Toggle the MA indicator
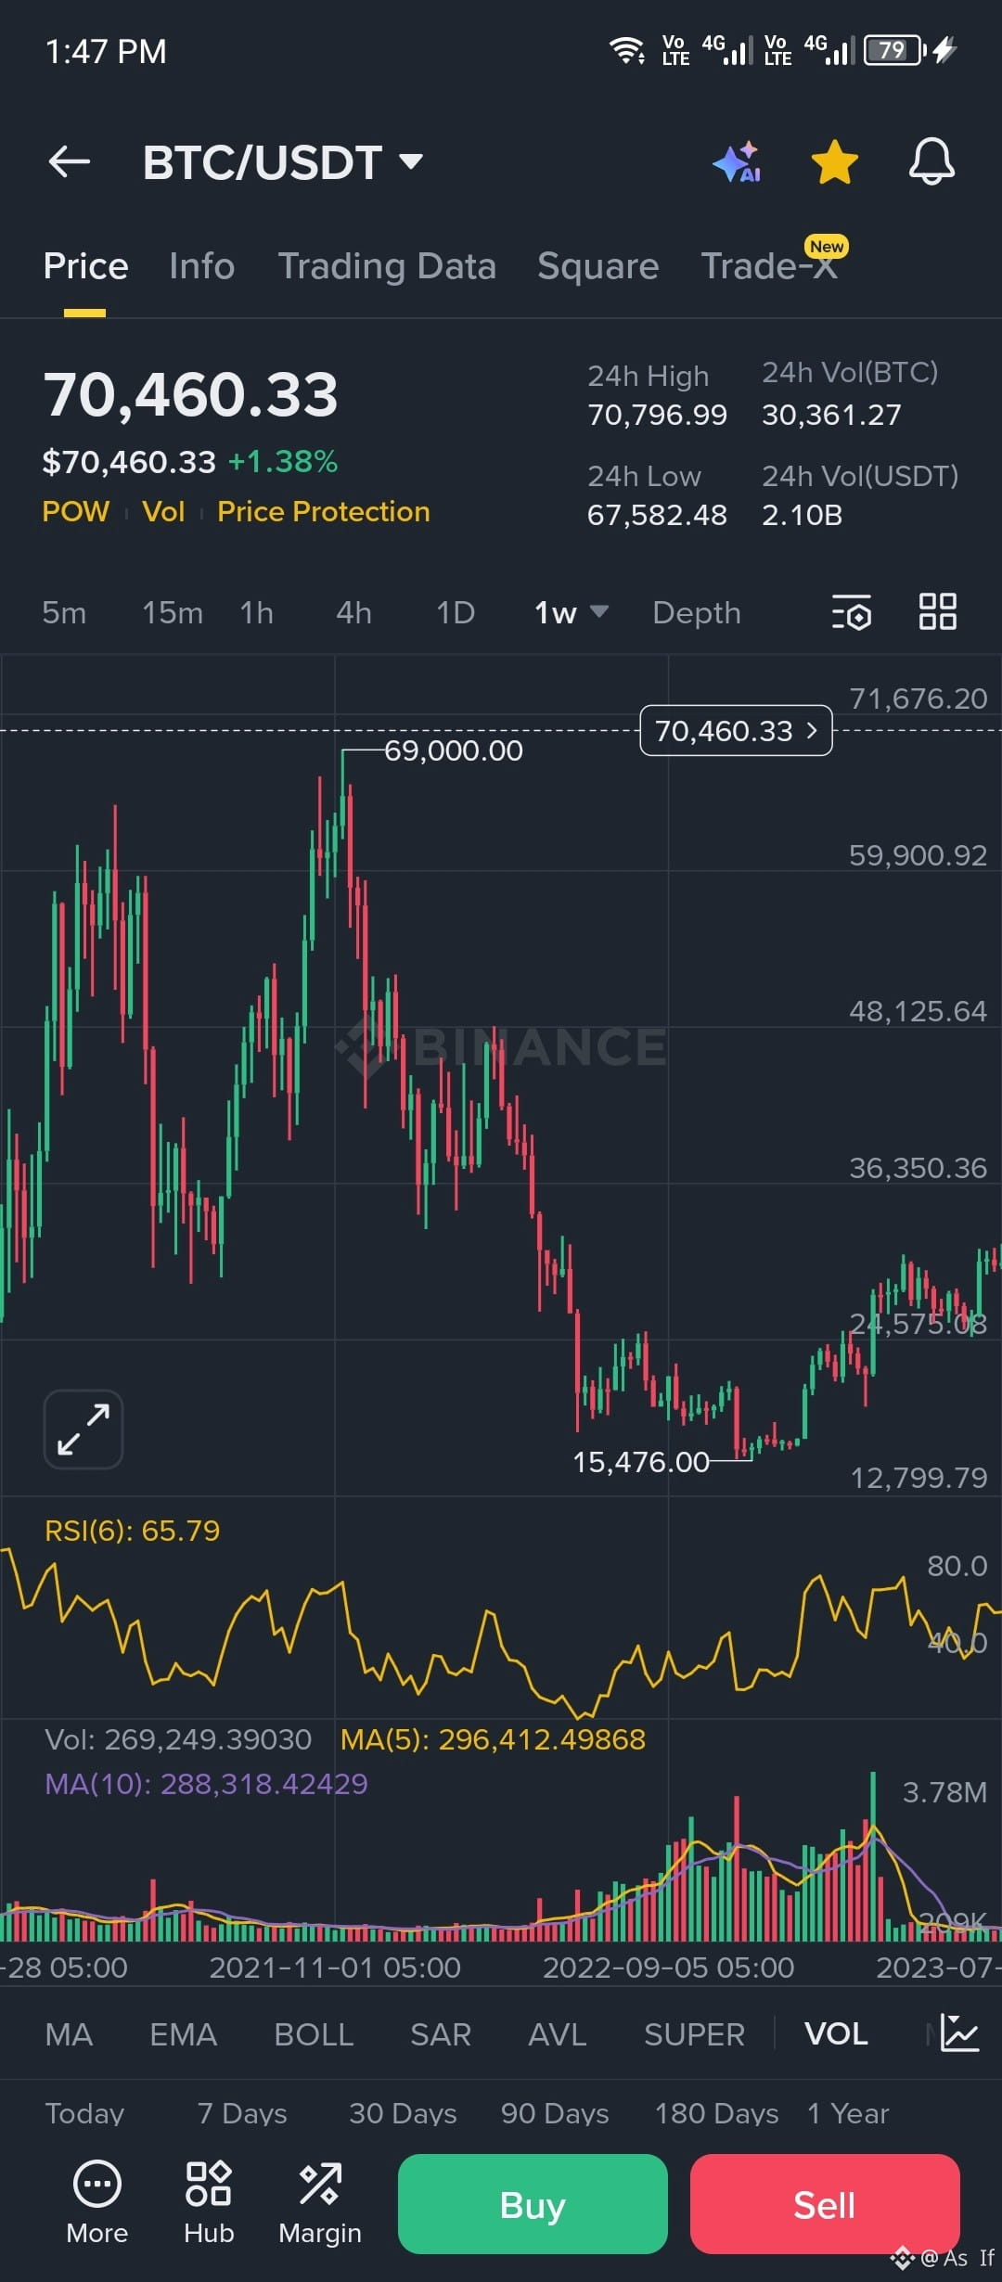Screen dimensions: 1002x2282 coord(69,2033)
